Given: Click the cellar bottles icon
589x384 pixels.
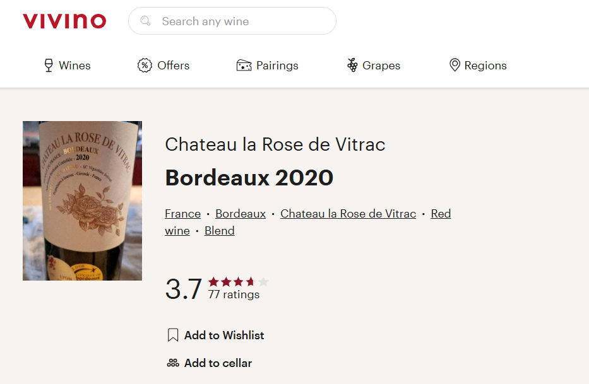Looking at the screenshot, I should pos(173,363).
